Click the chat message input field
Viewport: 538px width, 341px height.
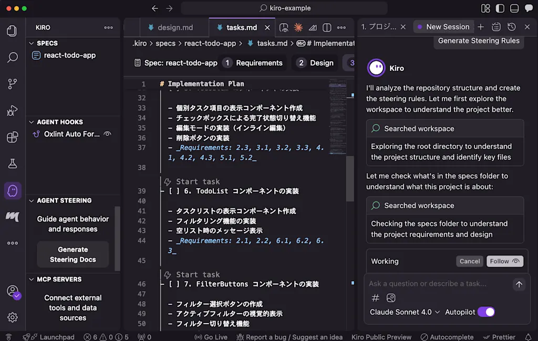click(439, 284)
